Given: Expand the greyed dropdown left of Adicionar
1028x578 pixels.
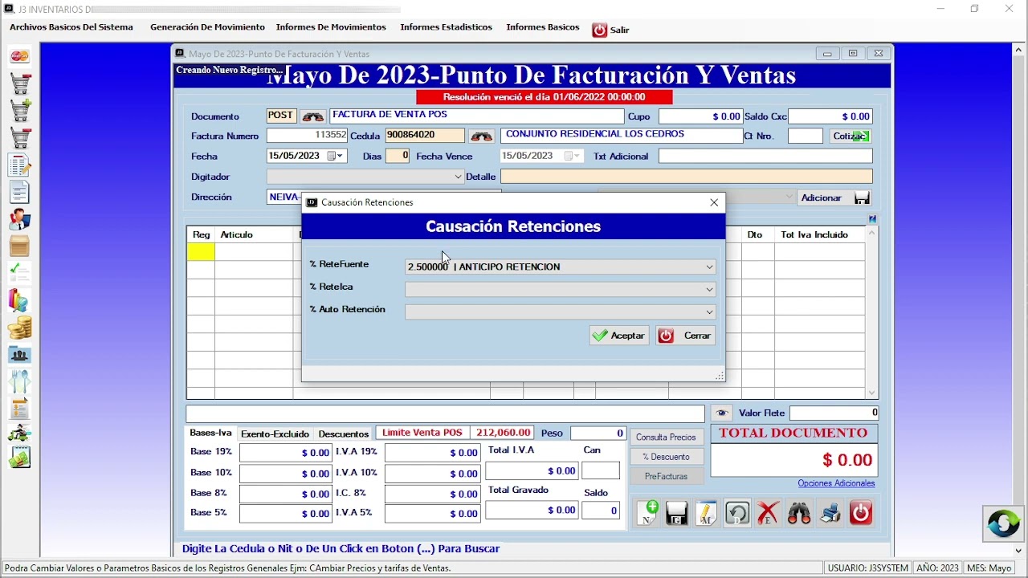Looking at the screenshot, I should pos(788,197).
